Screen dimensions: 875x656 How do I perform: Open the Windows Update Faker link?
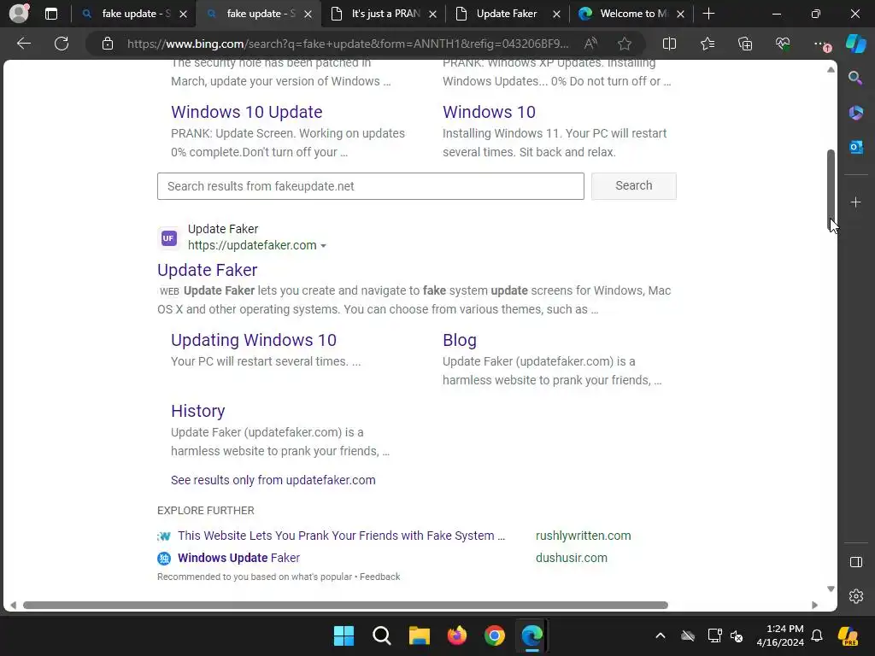click(238, 558)
